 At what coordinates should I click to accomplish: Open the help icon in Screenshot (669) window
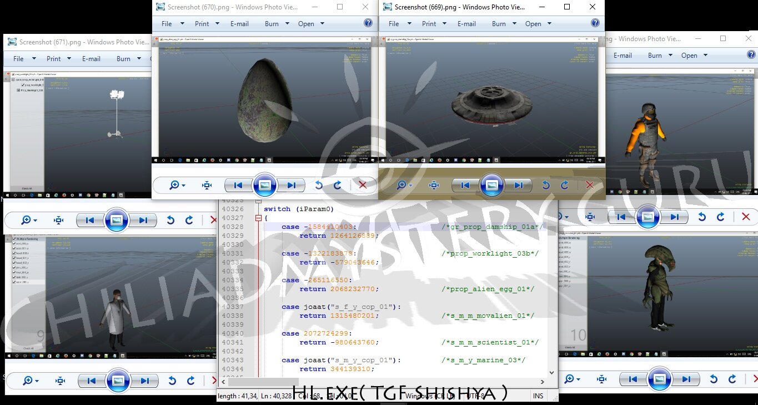pyautogui.click(x=595, y=23)
